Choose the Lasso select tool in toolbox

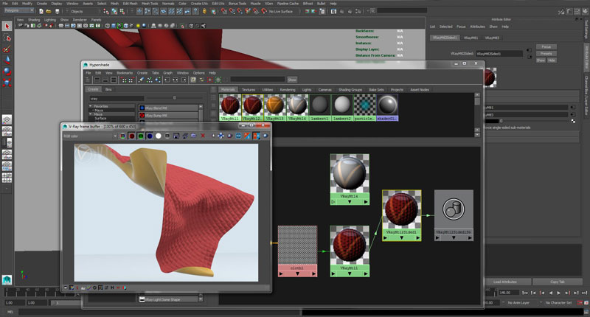click(x=7, y=38)
